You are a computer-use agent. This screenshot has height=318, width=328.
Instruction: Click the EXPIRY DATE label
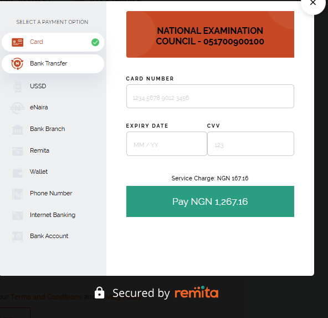147,125
